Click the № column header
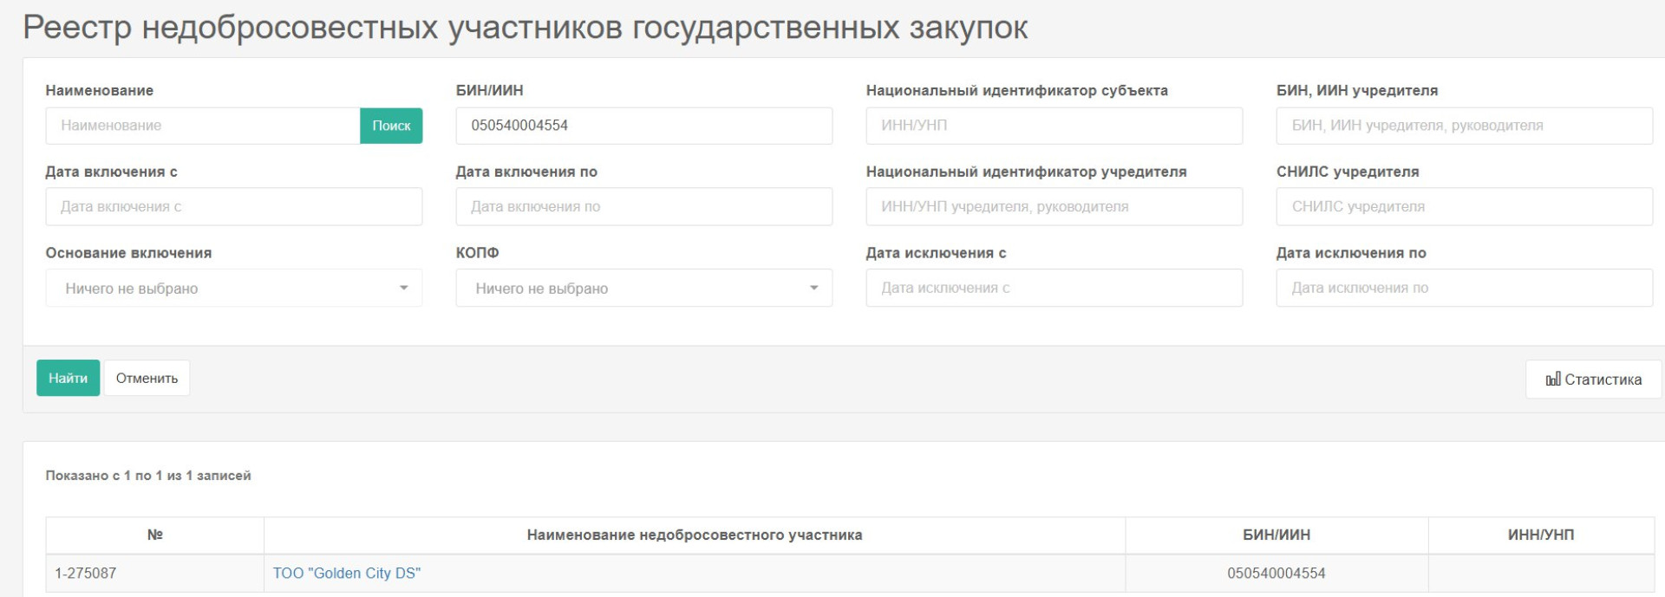Screen dimensions: 1665x597 (x=155, y=535)
